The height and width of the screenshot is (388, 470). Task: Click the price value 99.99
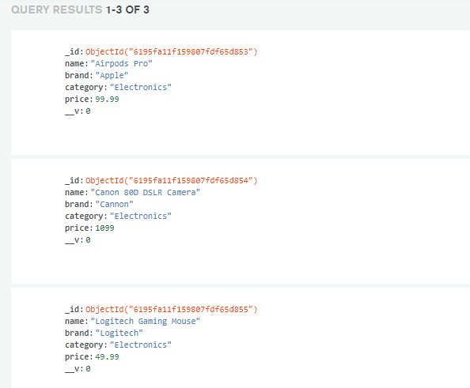[x=107, y=99]
